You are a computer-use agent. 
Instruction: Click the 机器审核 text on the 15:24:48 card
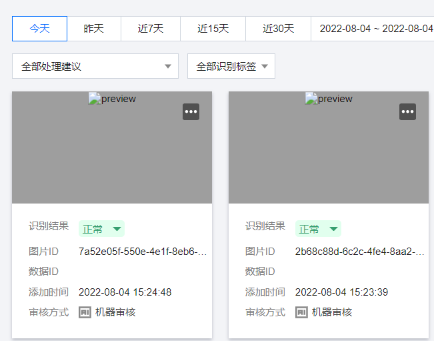pos(115,312)
